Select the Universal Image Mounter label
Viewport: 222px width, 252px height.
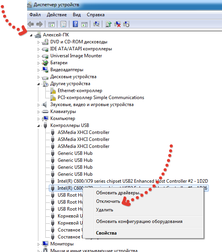pyautogui.click(x=76, y=56)
